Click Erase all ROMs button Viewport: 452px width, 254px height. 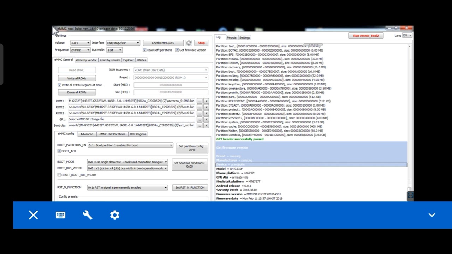coord(77,92)
